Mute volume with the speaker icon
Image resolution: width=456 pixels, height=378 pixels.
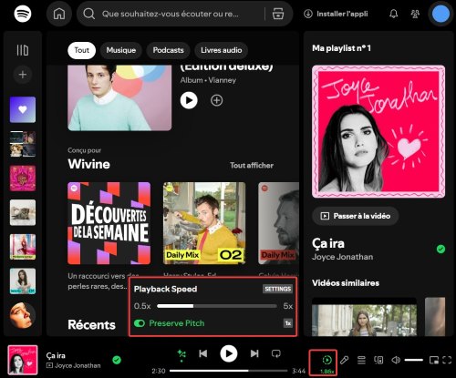click(x=396, y=361)
